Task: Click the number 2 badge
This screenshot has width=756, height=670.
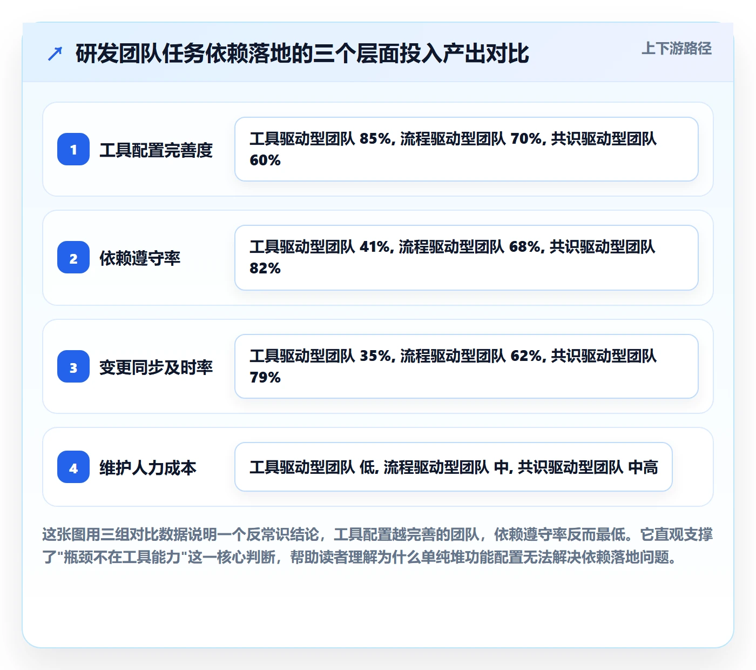Action: [x=73, y=257]
